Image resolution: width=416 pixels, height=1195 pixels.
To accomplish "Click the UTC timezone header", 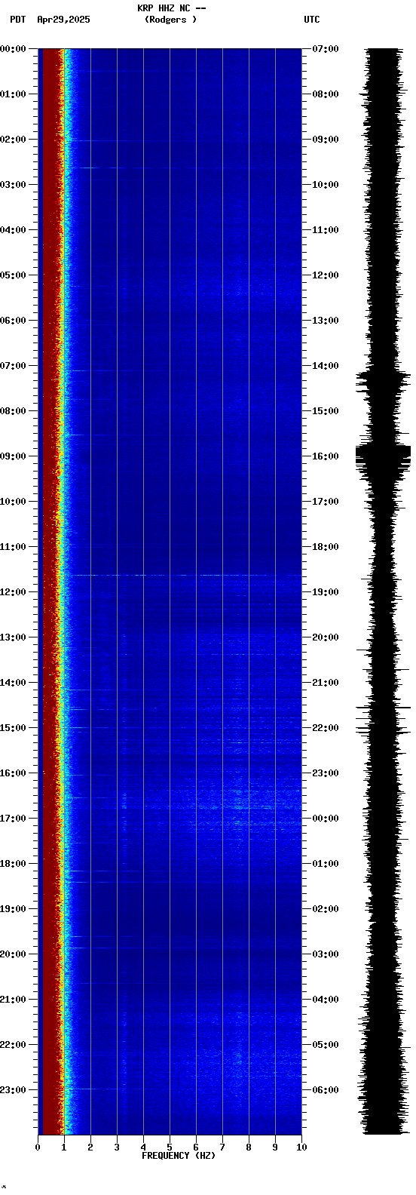I will (312, 20).
